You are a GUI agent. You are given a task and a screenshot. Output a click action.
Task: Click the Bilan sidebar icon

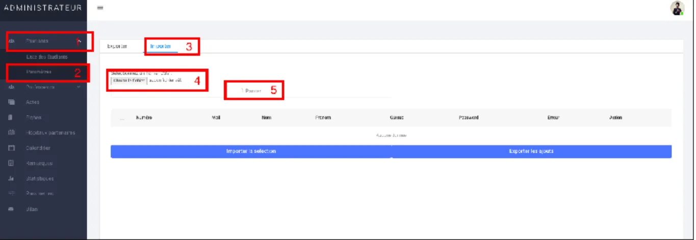pyautogui.click(x=12, y=209)
